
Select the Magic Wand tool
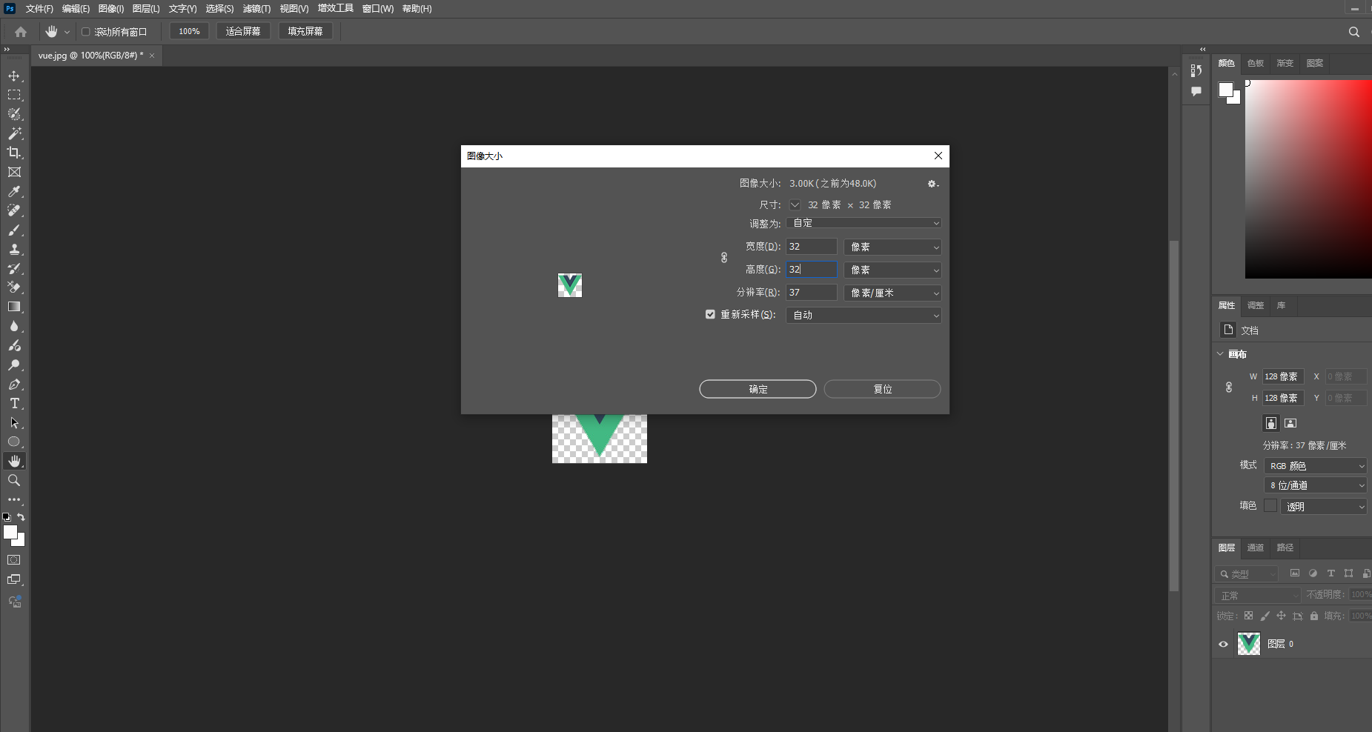(14, 133)
